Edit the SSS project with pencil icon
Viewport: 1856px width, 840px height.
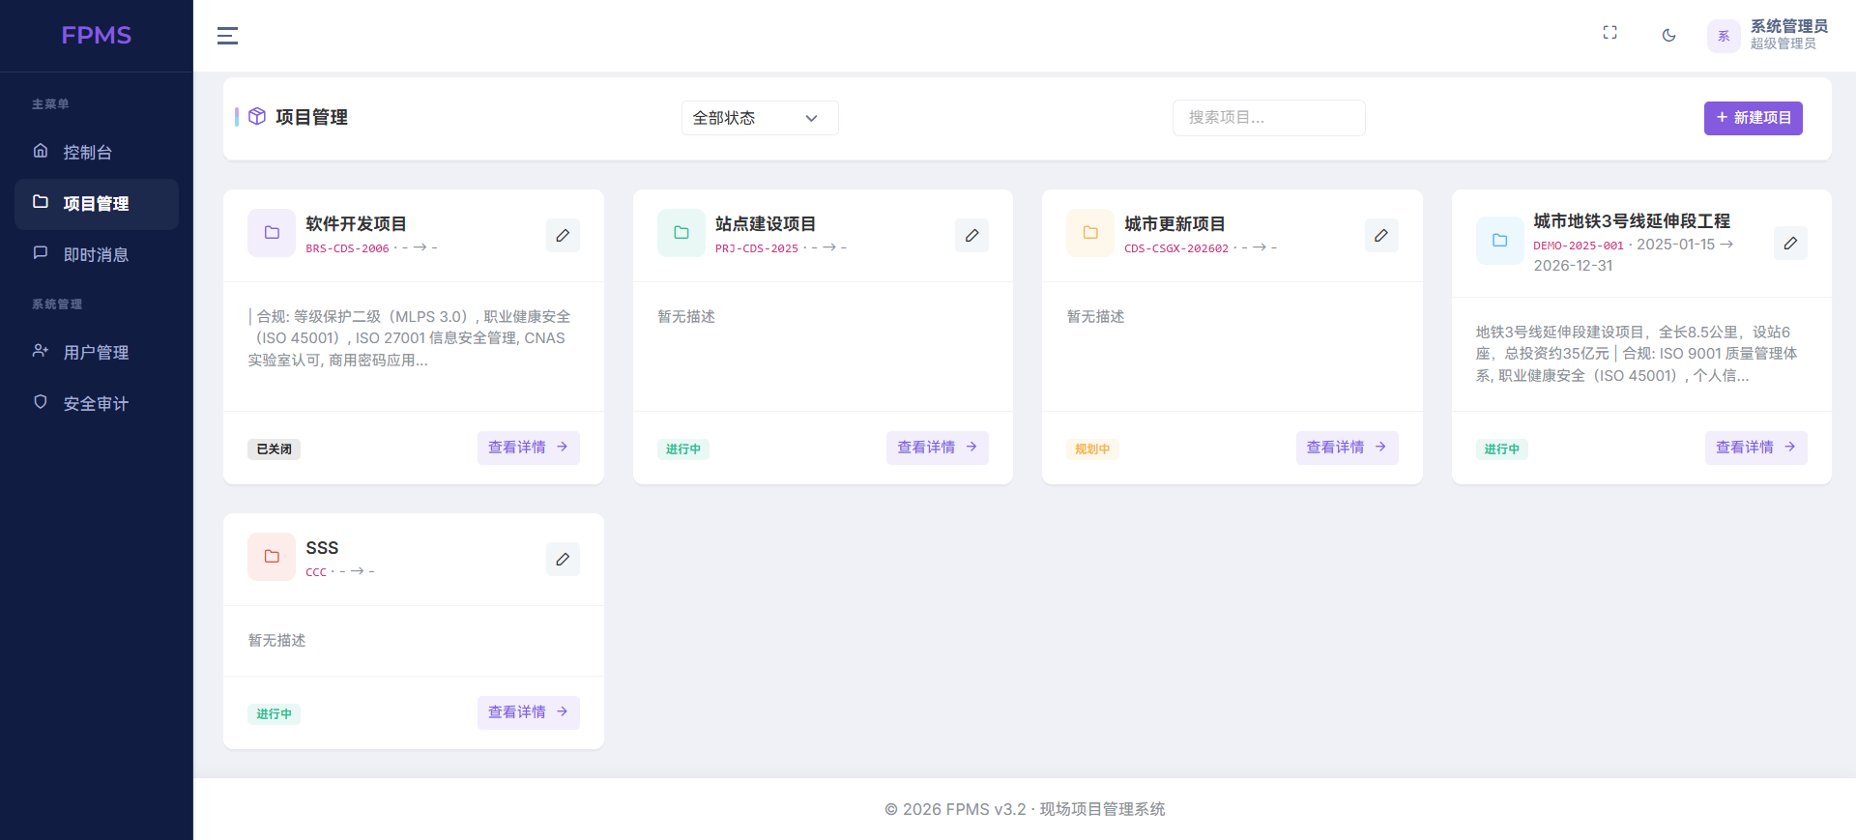(563, 559)
